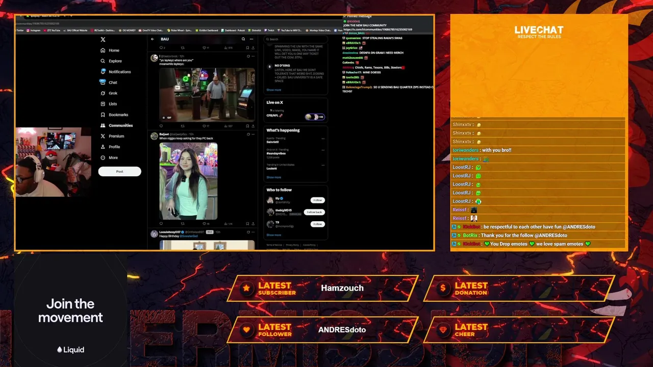Click Show more under What's happening
The width and height of the screenshot is (653, 367).
[273, 177]
